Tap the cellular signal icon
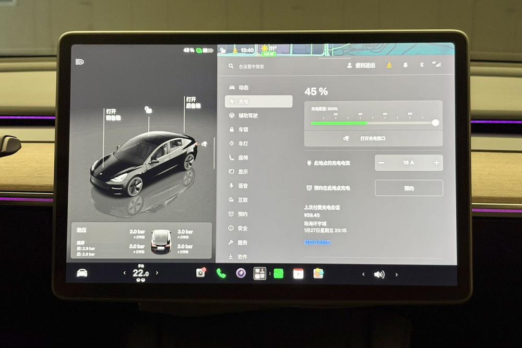Image resolution: width=522 pixels, height=348 pixels. click(x=436, y=64)
